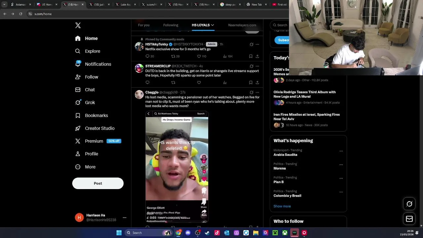Open the More menu in sidebar

(x=85, y=167)
